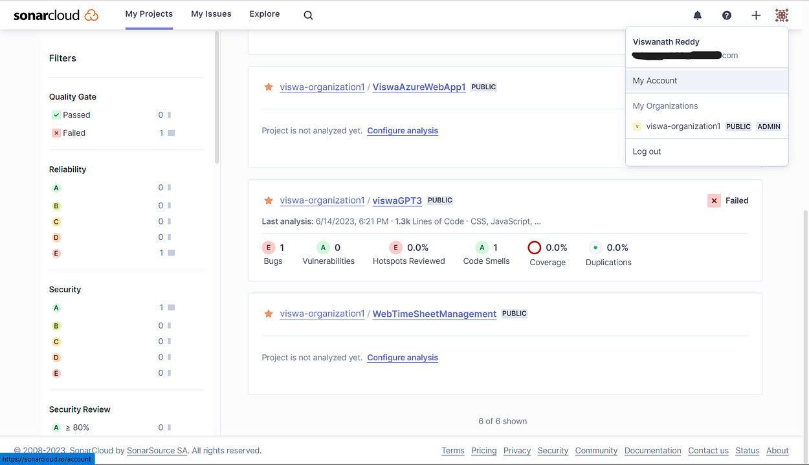The width and height of the screenshot is (809, 465).
Task: Click the '6 of 6 shown' text
Action: click(503, 421)
